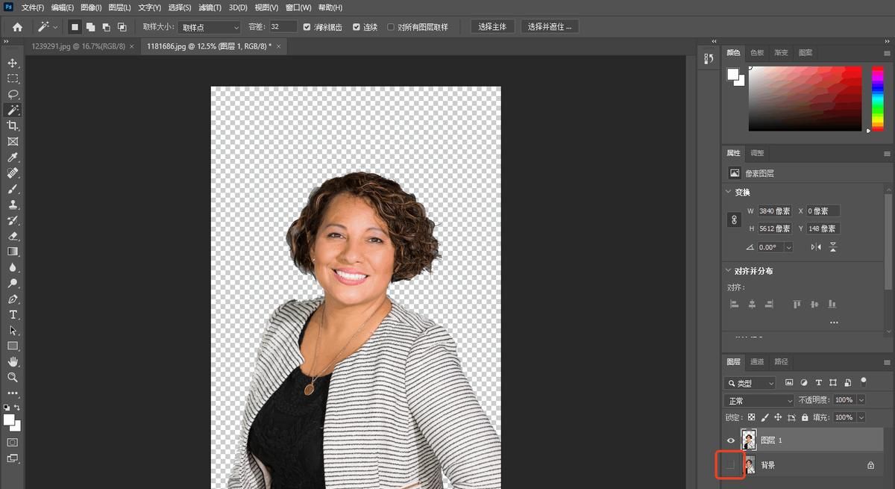
Task: Open the 取样大小 sample size dropdown
Action: (209, 27)
